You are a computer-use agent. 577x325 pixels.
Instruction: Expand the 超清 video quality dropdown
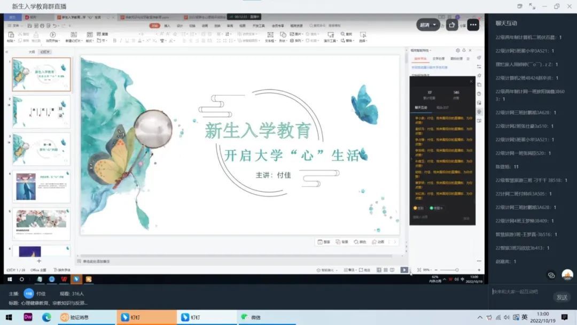click(428, 25)
